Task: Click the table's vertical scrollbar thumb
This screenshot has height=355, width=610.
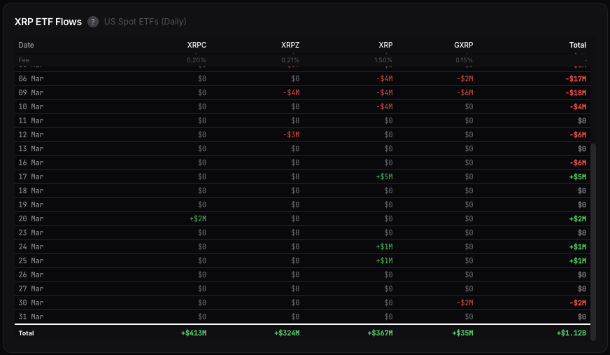Action: 593,242
